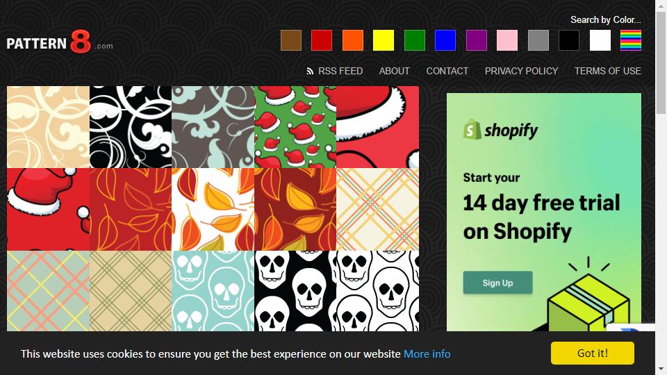Click Shopify Sign Up button
This screenshot has height=375, width=667.
pos(497,283)
